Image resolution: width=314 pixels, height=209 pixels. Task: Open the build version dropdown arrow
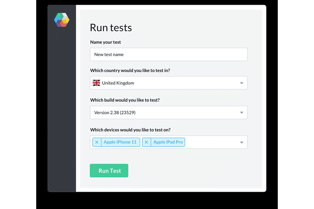tap(242, 113)
